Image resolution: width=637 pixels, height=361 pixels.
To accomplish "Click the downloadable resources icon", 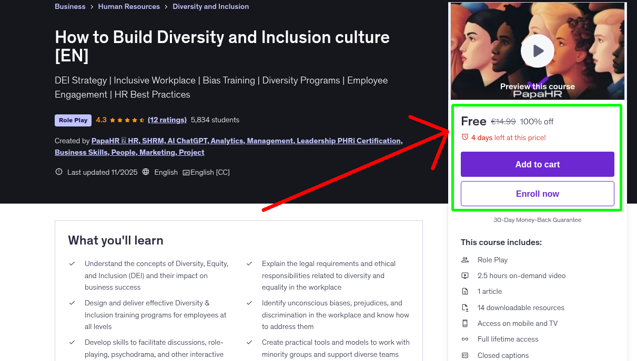I will coord(465,307).
